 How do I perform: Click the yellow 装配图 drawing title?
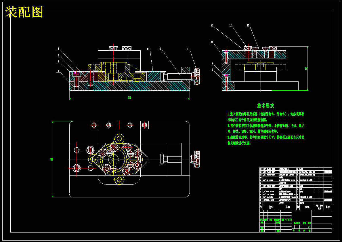(24, 12)
